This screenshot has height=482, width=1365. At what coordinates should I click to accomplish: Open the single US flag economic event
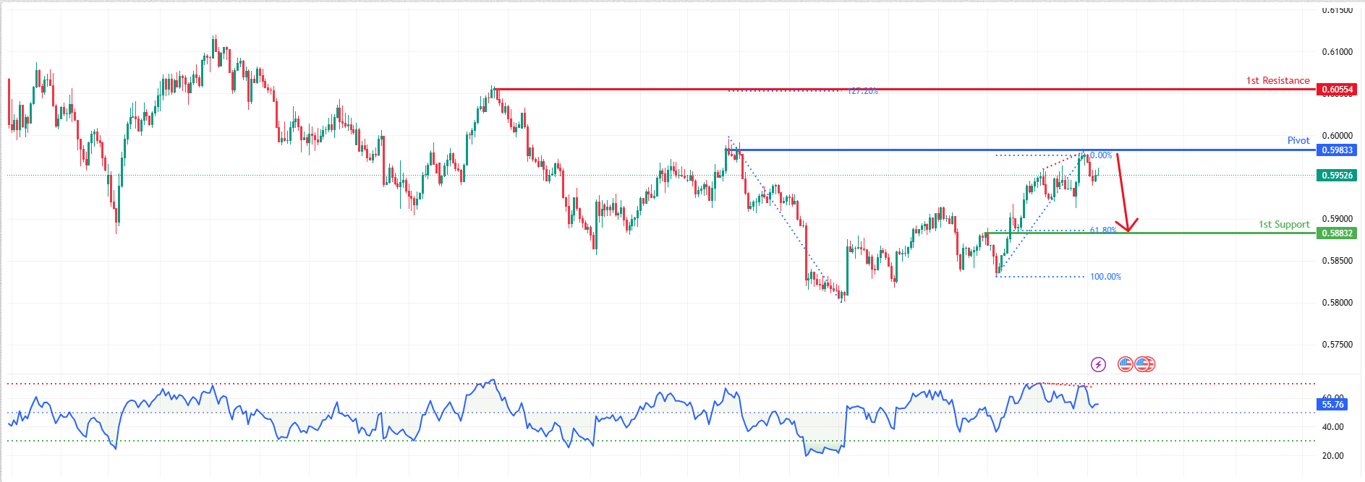(1125, 364)
